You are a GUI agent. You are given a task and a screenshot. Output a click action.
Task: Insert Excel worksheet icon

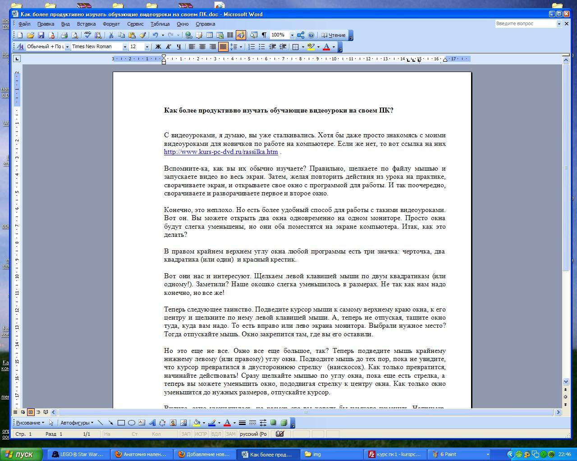pos(220,35)
